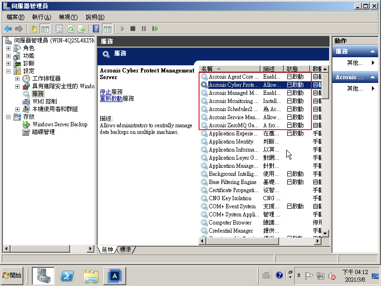The image size is (381, 286).
Task: Toggle the console tree pane icon
Action: pyautogui.click(x=45, y=29)
